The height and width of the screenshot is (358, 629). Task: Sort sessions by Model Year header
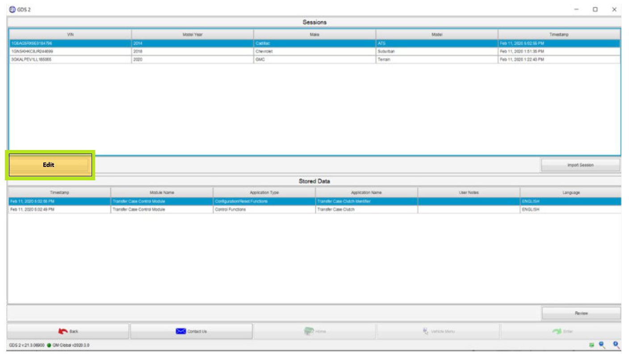(x=193, y=34)
